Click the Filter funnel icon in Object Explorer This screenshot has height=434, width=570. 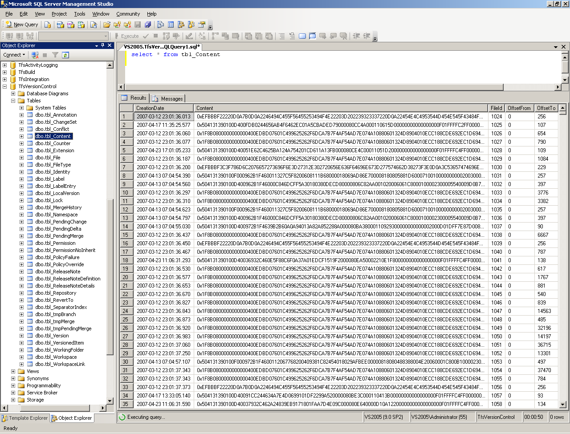tap(55, 55)
